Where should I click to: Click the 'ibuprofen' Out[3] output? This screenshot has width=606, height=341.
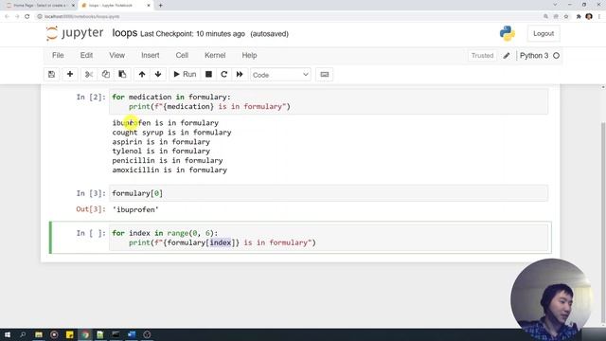(135, 209)
